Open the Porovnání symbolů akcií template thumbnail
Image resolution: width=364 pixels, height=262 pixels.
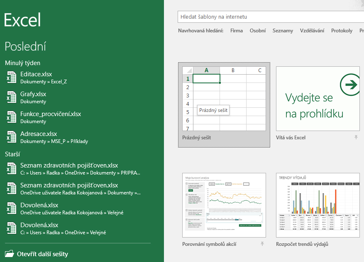[224, 205]
